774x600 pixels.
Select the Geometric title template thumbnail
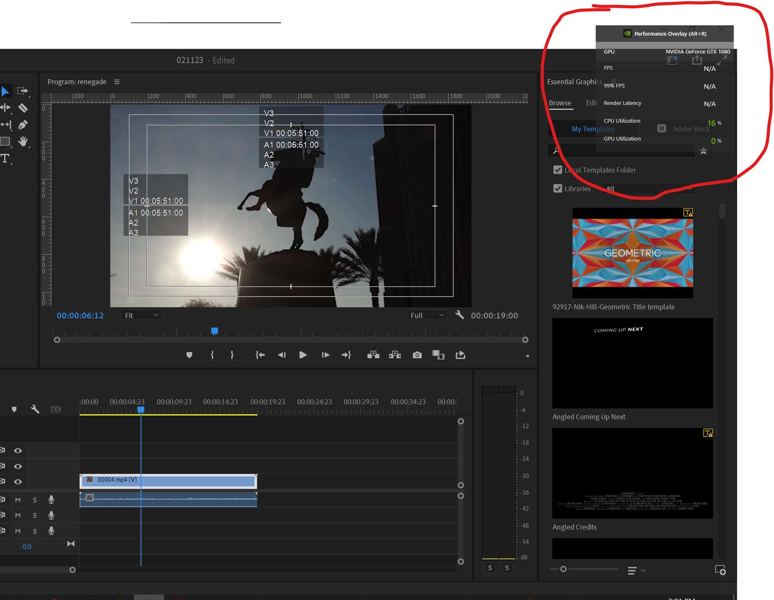tap(633, 253)
